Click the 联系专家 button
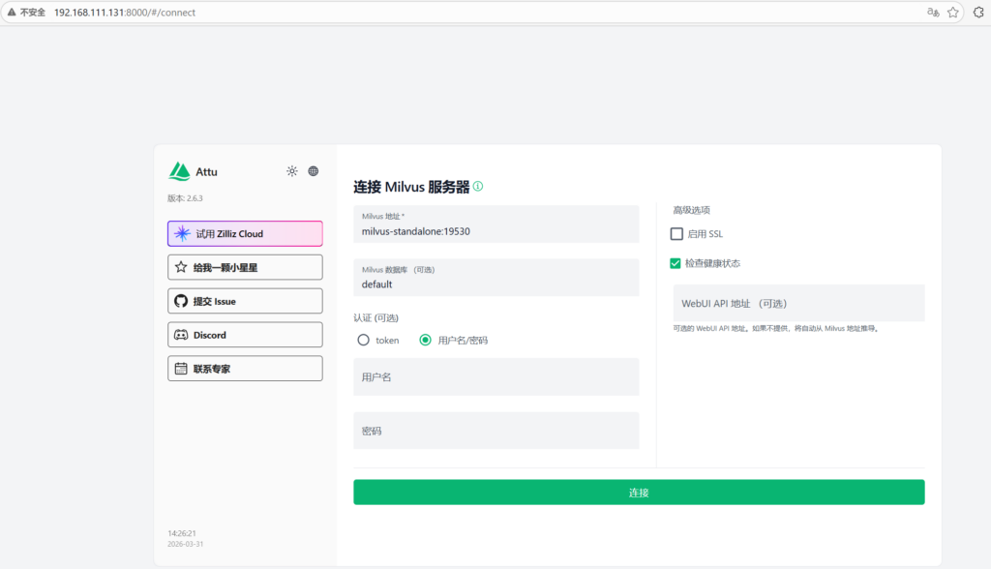991x569 pixels. point(245,369)
